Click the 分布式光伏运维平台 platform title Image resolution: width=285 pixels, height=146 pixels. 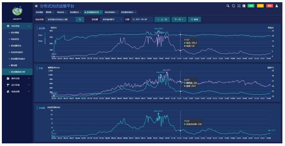point(57,6)
